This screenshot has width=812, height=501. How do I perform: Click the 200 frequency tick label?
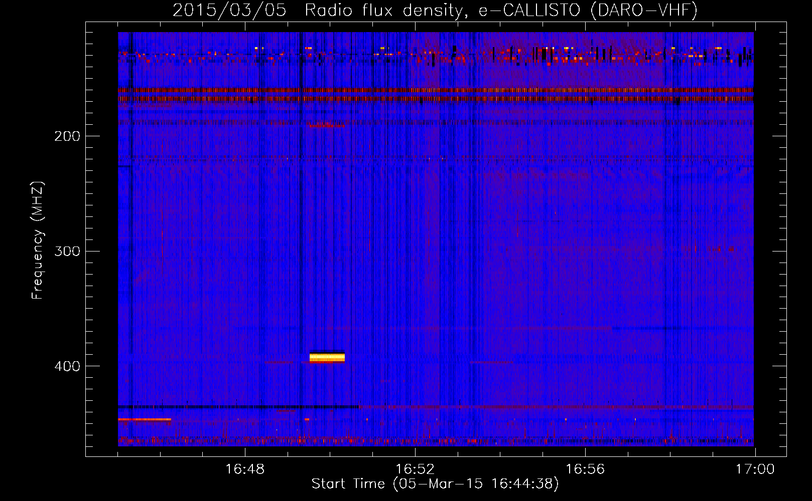pyautogui.click(x=67, y=136)
